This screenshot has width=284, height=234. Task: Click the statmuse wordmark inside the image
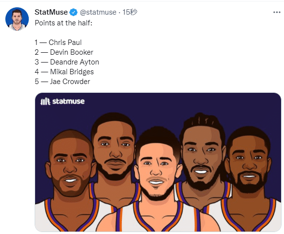coord(68,101)
